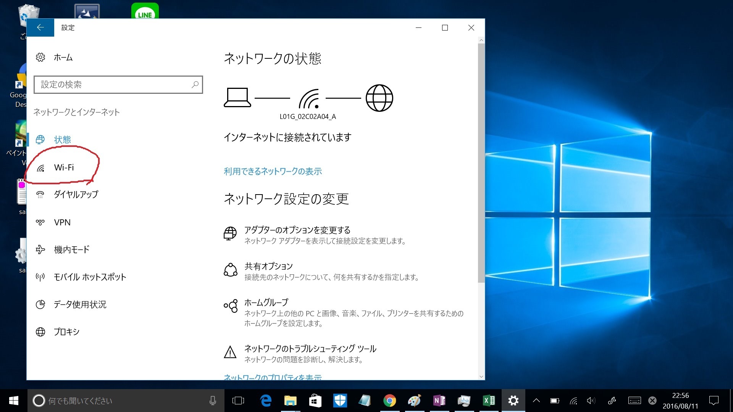Click ネットワークのプロパティを表示 link
The image size is (733, 412).
tap(273, 377)
